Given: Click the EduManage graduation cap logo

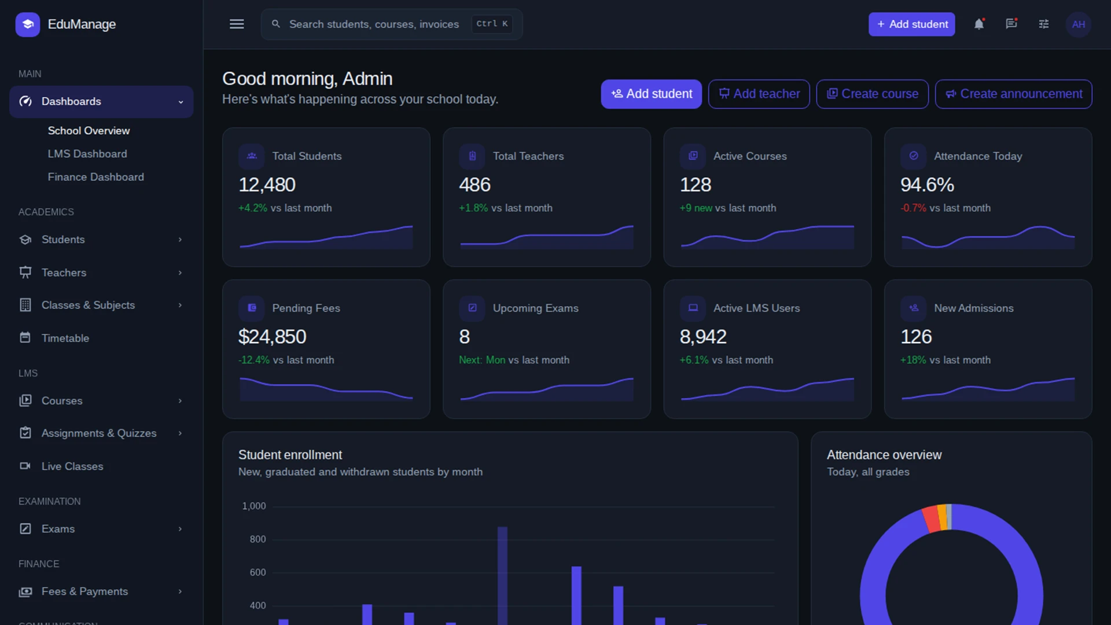Looking at the screenshot, I should click(27, 24).
